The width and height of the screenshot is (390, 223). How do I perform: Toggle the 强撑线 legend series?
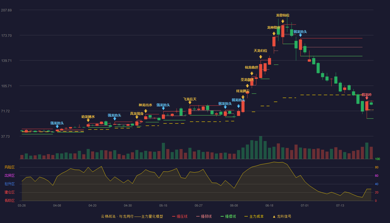(x=228, y=216)
